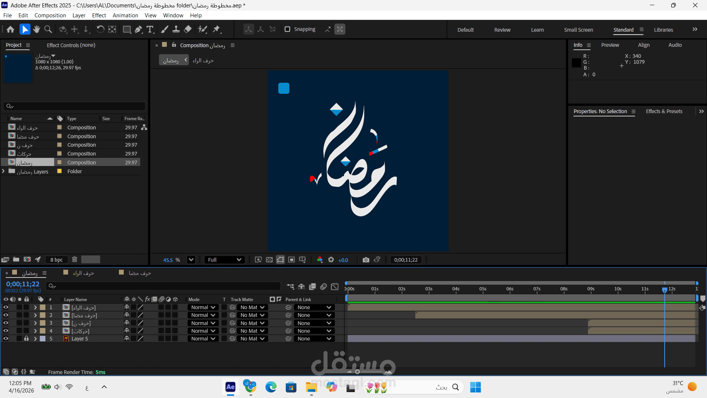Toggle the Snapping checkbox
The image size is (707, 398).
pos(288,29)
